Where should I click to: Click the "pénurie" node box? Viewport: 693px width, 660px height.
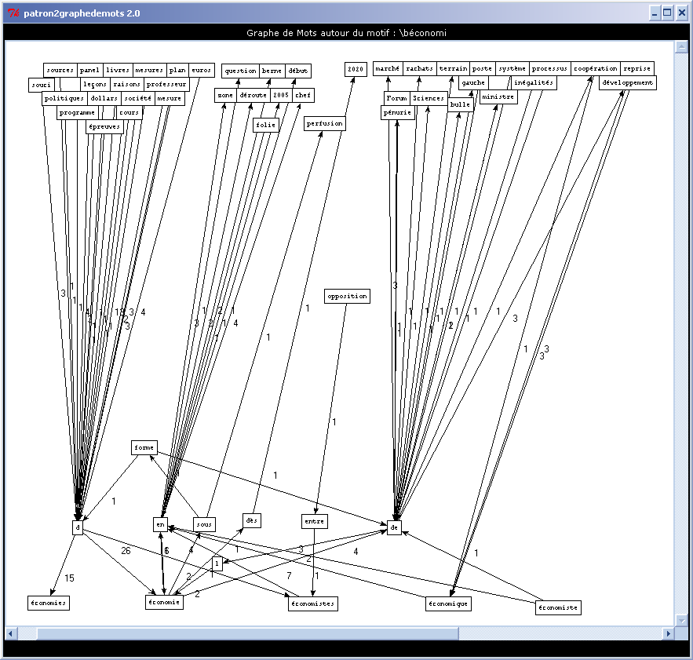coord(398,112)
